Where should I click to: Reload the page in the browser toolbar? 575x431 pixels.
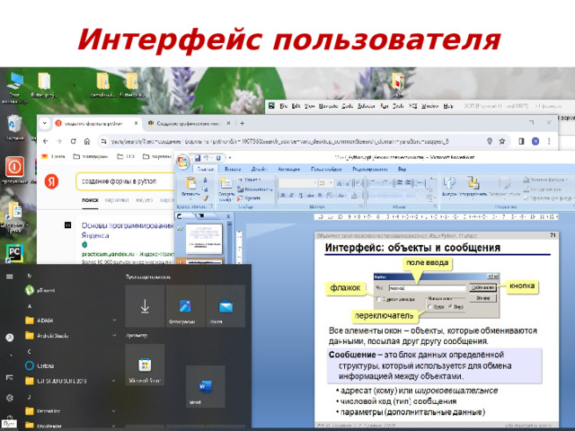[x=74, y=141]
